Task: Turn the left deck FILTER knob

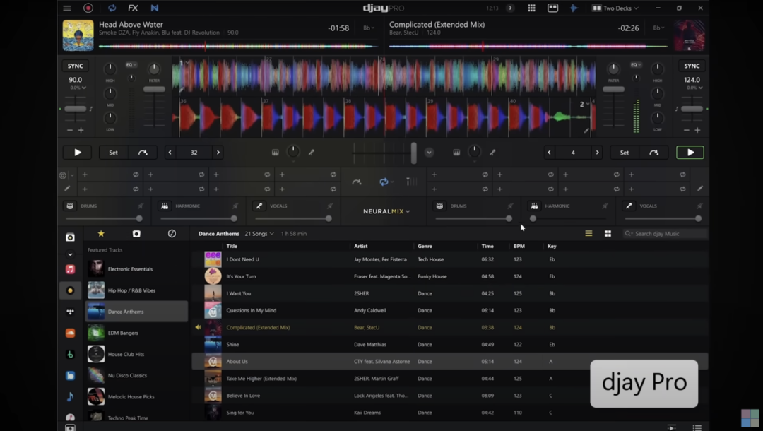Action: (154, 69)
